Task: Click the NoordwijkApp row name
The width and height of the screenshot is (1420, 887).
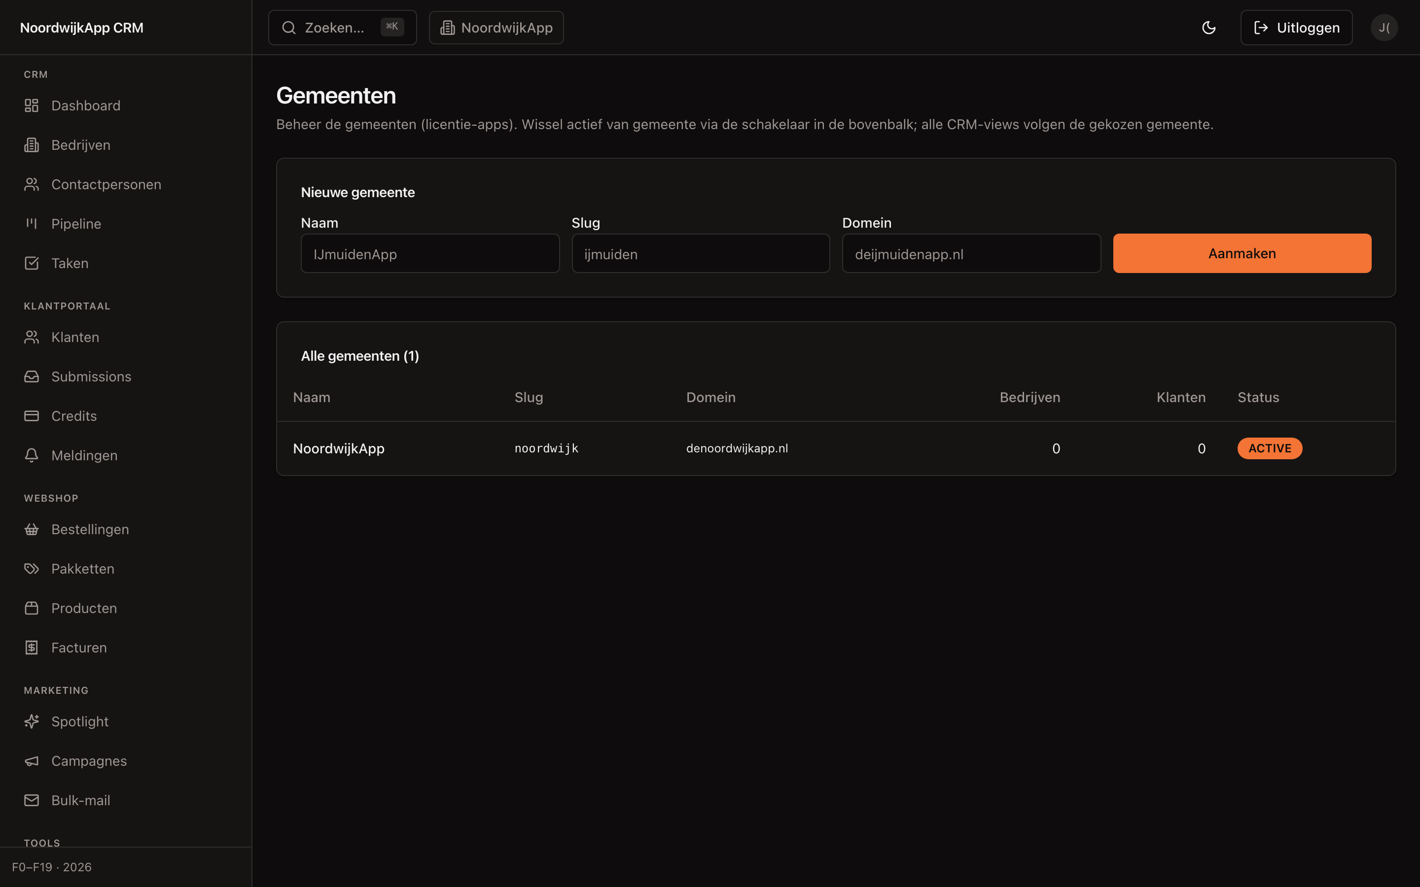Action: click(x=339, y=449)
